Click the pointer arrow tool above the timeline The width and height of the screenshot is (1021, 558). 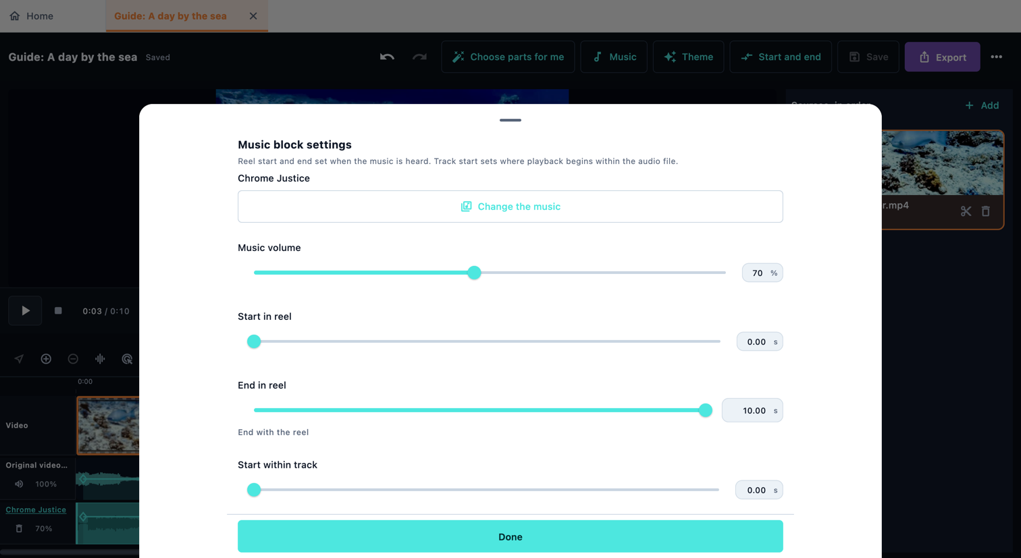click(x=19, y=359)
